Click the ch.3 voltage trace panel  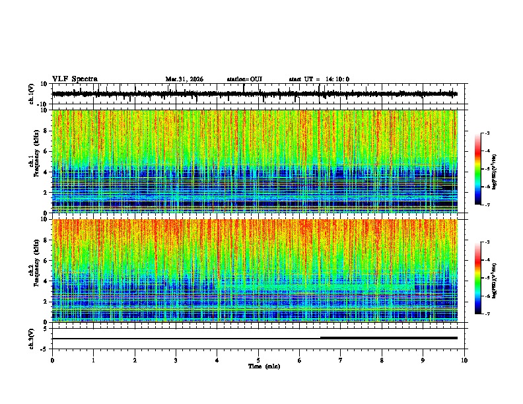[x=258, y=339]
